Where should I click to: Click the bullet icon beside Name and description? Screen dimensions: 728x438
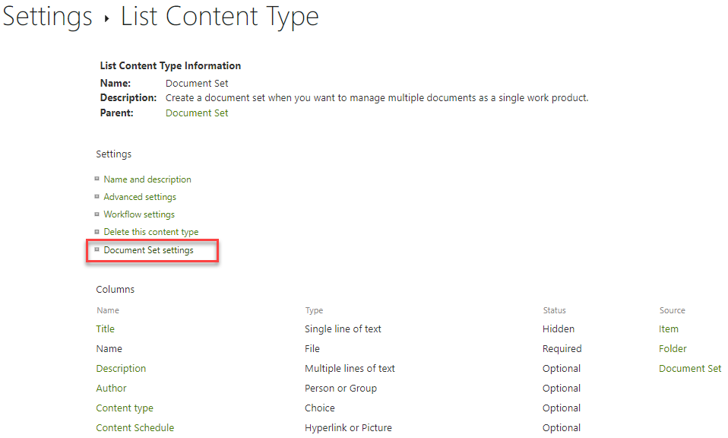(97, 179)
